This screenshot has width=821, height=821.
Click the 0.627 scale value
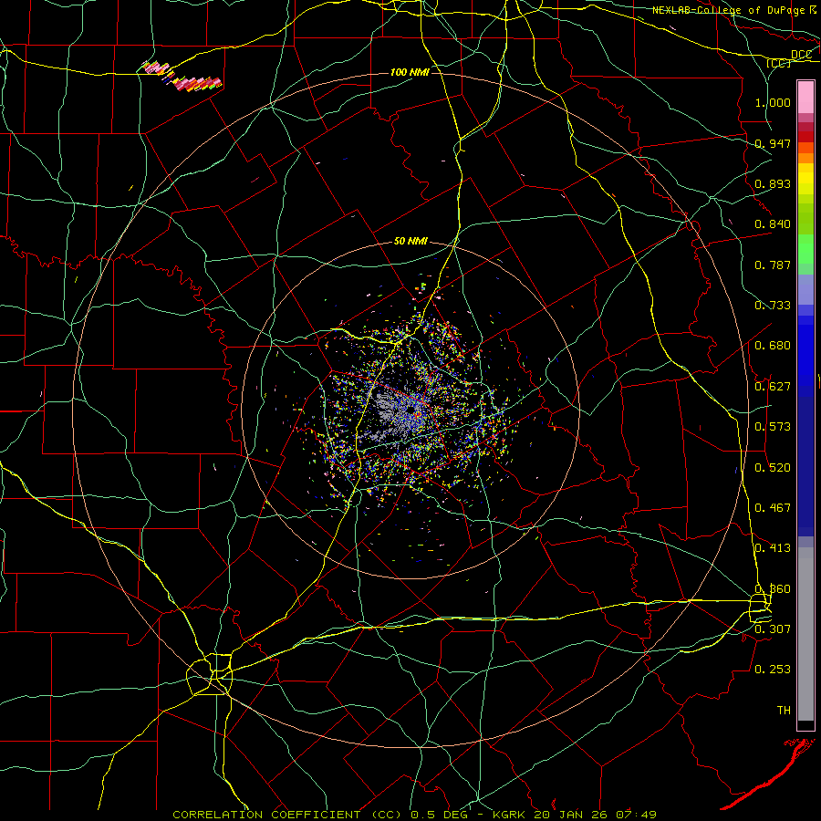[773, 387]
